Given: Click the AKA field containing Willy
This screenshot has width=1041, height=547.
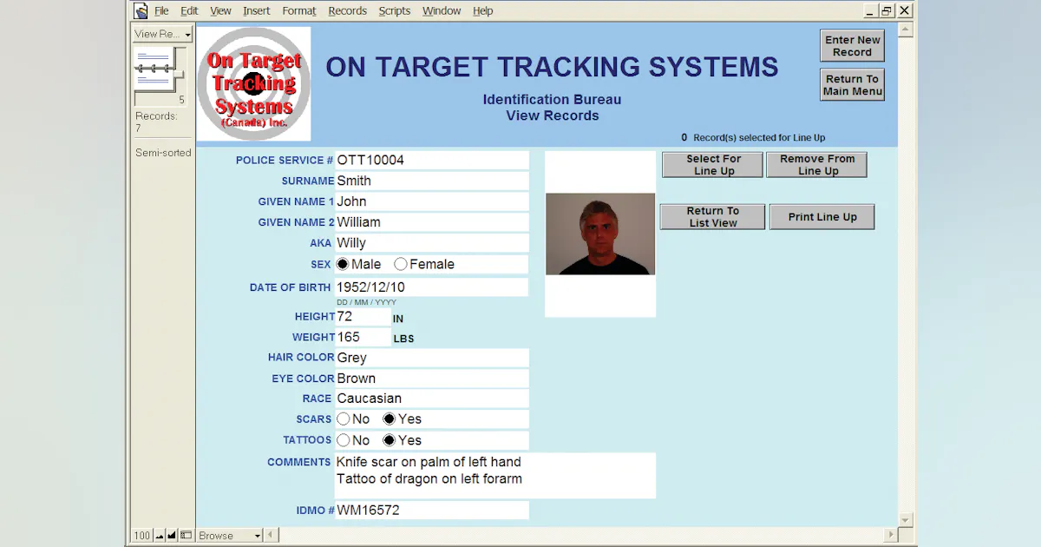Looking at the screenshot, I should pyautogui.click(x=432, y=243).
